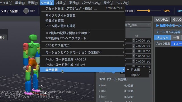The image size is (182, 102).
Task: Step the fourth joint rad spinner
Action: (x=134, y=56)
